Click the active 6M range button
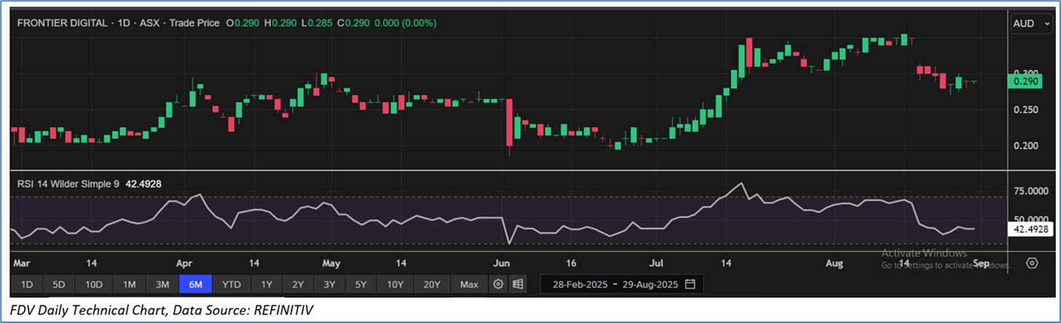 196,284
